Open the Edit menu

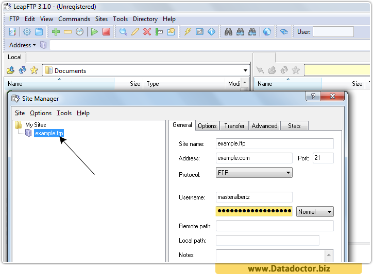click(30, 19)
